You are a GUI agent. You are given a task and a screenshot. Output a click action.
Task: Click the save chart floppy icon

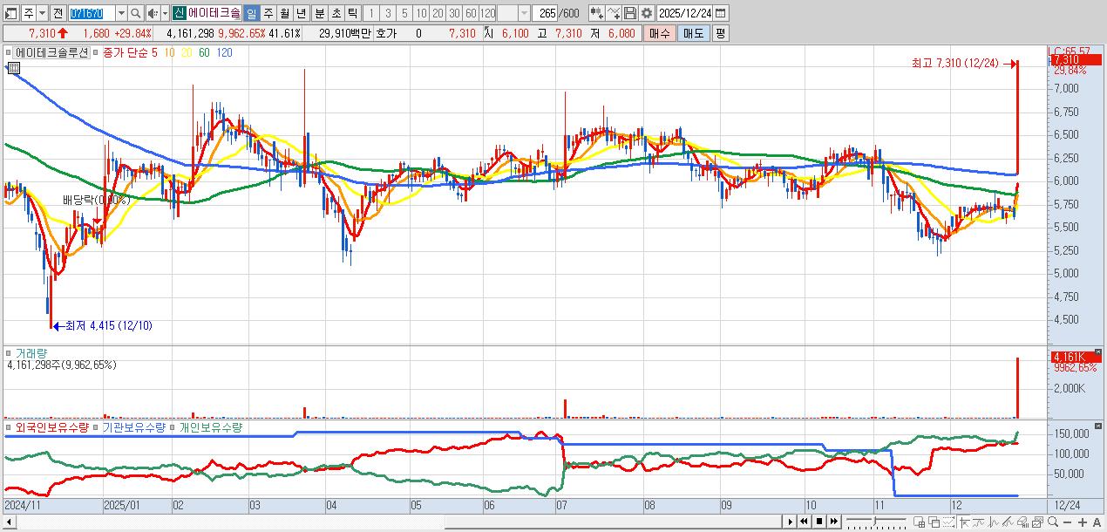(630, 14)
